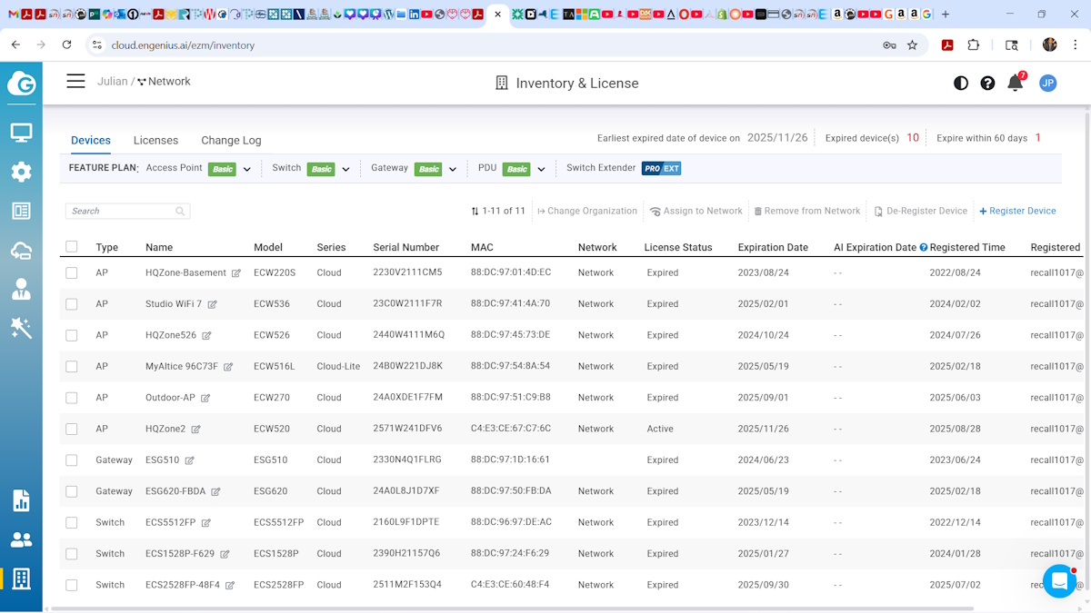Open the help question mark icon
The image size is (1091, 613).
[x=987, y=83]
